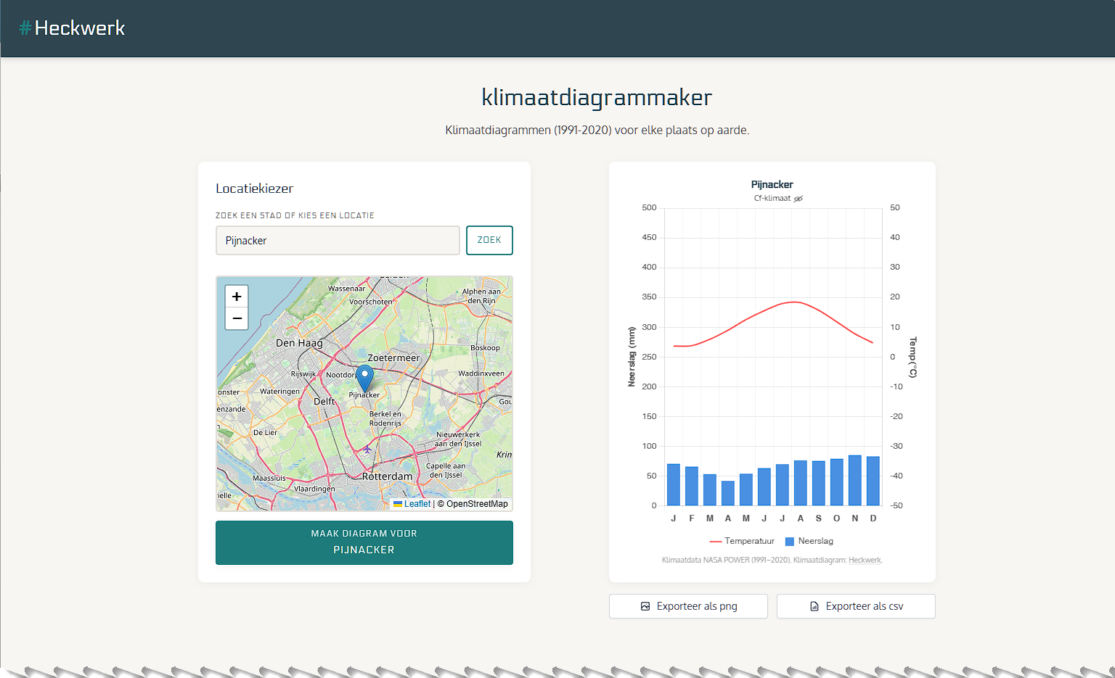Image resolution: width=1115 pixels, height=678 pixels.
Task: Click the blue location pin on Pijnacker
Action: 364,379
